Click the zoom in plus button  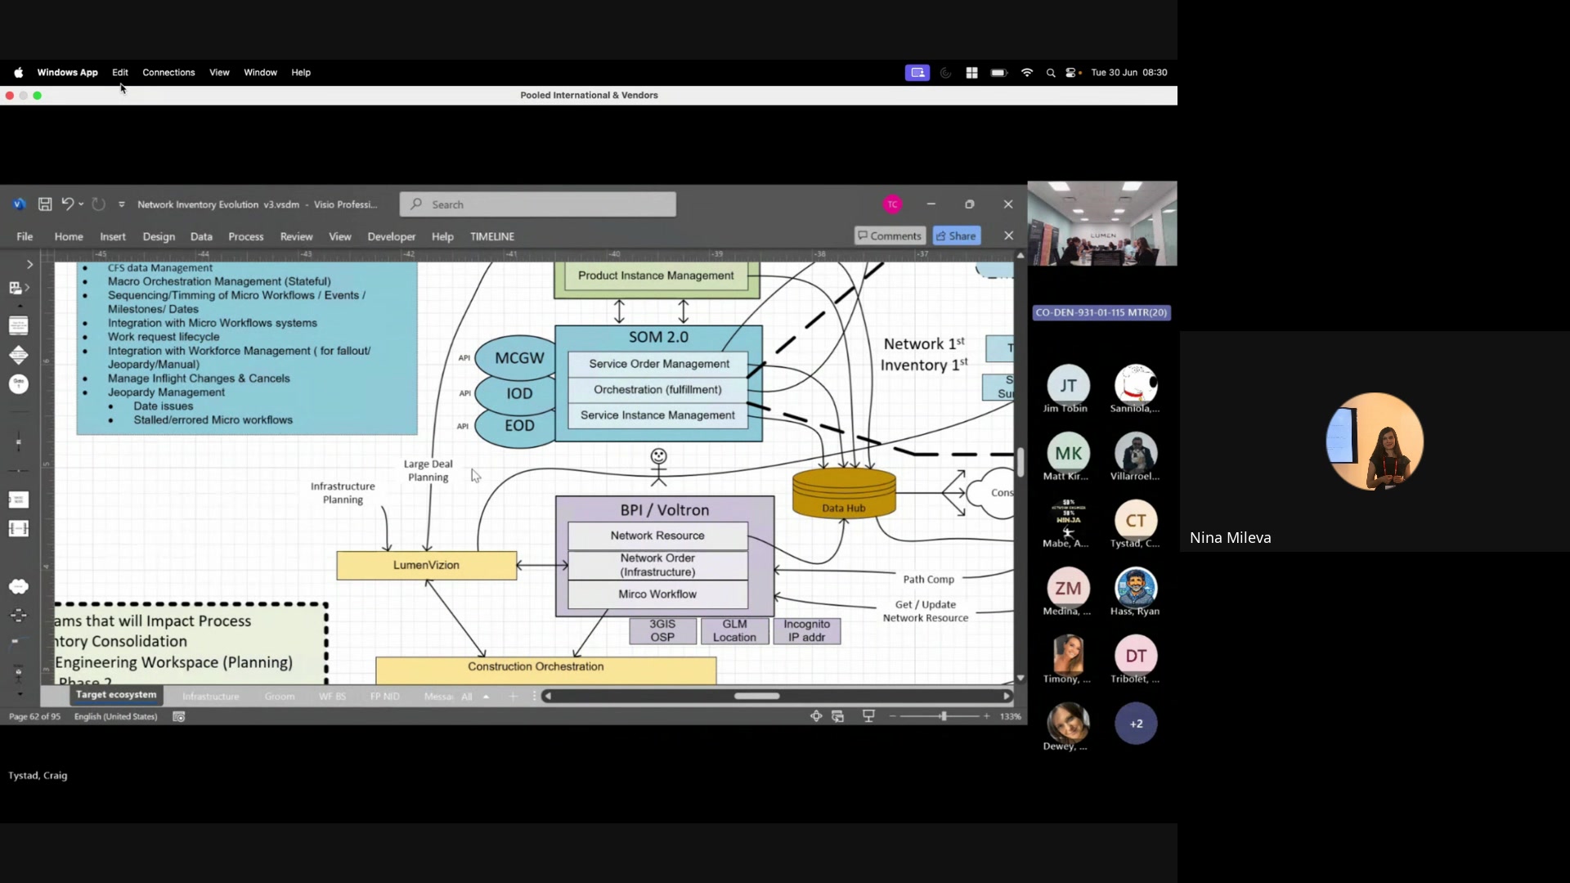tap(987, 716)
